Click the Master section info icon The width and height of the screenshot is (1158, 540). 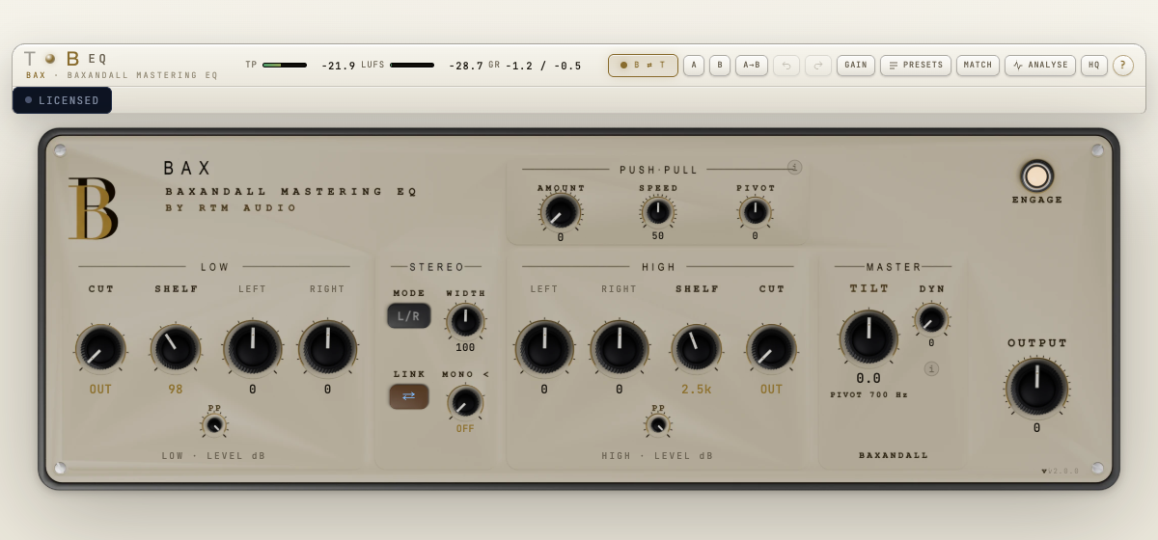pos(931,368)
